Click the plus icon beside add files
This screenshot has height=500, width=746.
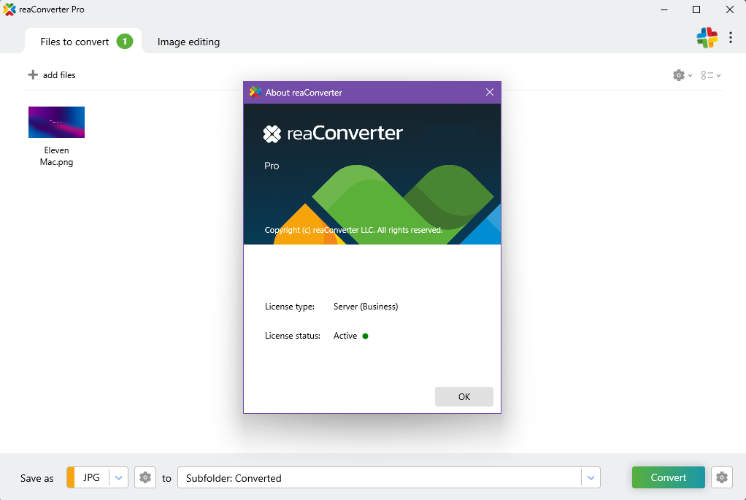point(33,74)
